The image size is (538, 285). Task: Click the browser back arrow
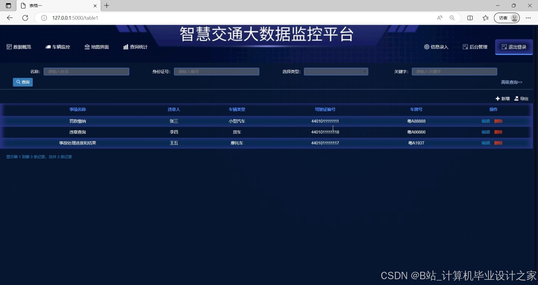click(x=10, y=18)
